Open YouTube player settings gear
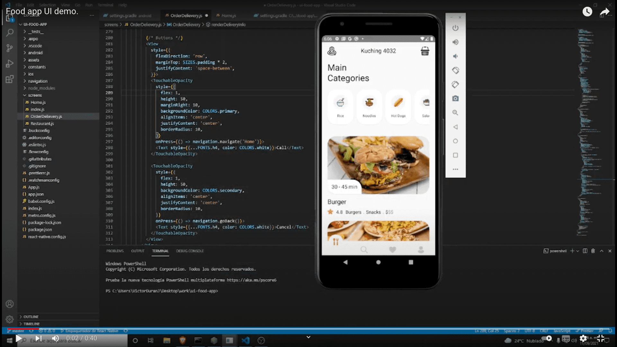 [x=583, y=338]
